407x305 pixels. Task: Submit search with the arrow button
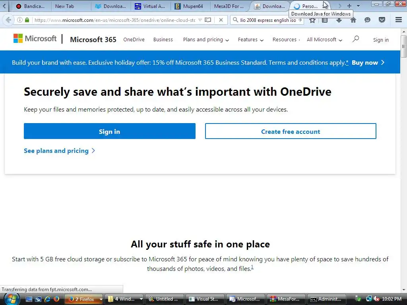(x=300, y=20)
